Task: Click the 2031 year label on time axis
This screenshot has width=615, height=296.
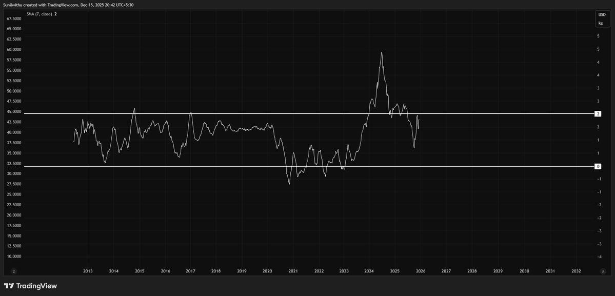Action: 550,271
